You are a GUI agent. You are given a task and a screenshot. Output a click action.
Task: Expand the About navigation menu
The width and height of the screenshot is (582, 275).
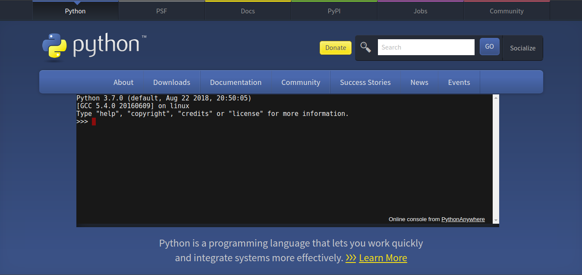(x=123, y=82)
